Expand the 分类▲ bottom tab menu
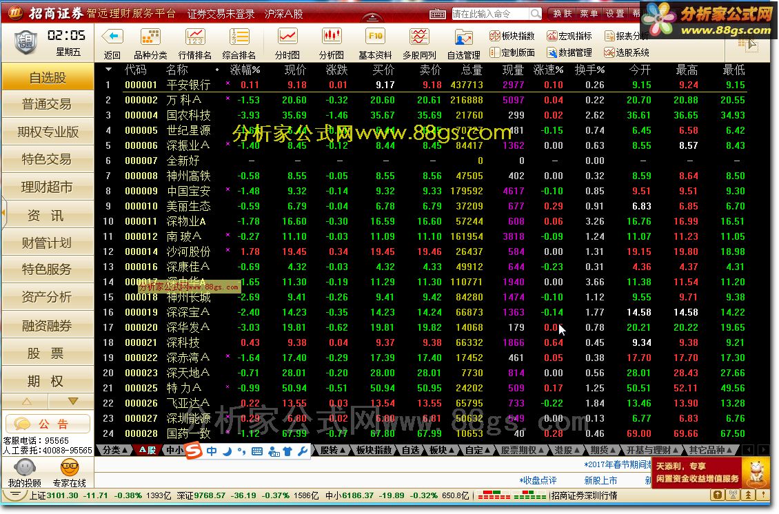The height and width of the screenshot is (514, 779). pyautogui.click(x=114, y=451)
